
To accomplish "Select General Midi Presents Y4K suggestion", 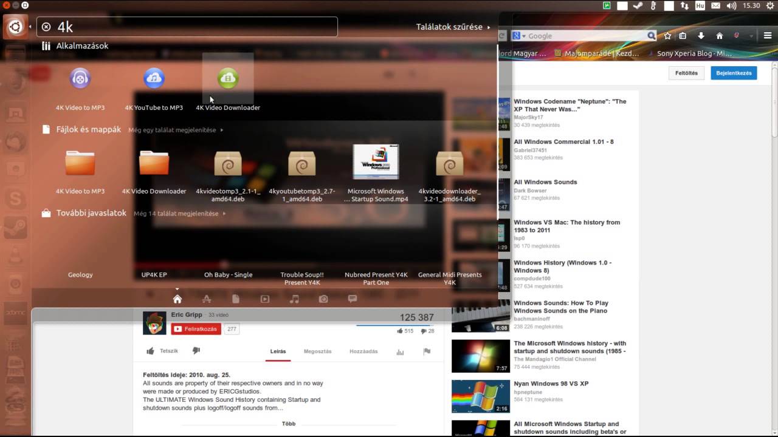I will [x=450, y=279].
